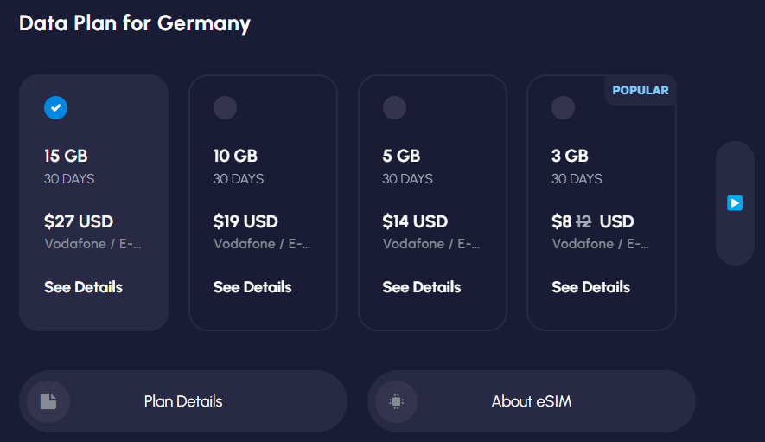Open See Details for the 15 GB plan
The height and width of the screenshot is (442, 765).
[84, 287]
